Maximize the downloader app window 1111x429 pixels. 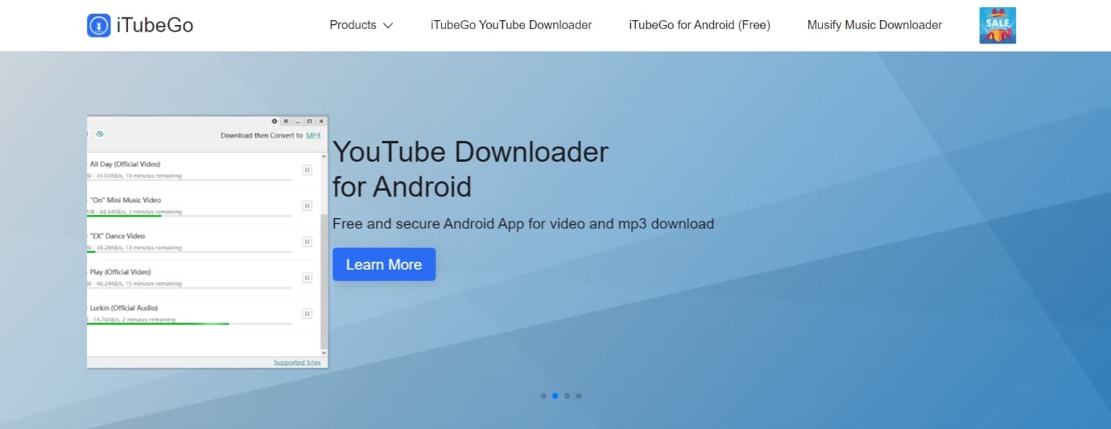(x=309, y=121)
